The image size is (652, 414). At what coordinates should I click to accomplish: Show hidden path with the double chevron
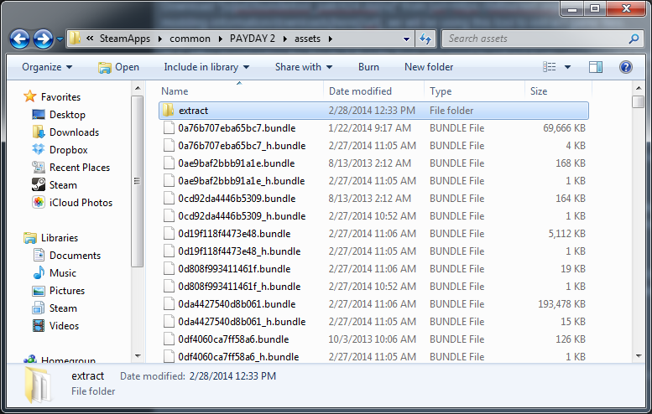point(90,39)
